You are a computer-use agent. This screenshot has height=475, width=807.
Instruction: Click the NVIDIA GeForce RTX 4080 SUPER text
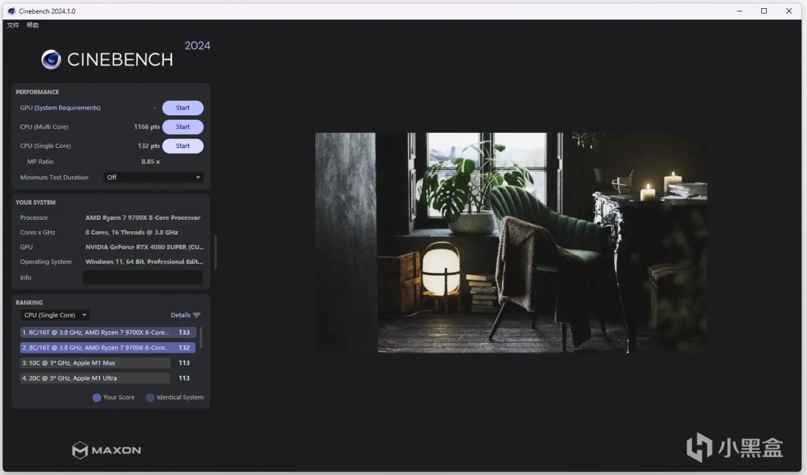[x=144, y=247]
